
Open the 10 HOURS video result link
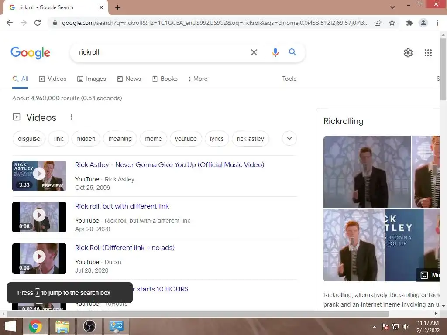[x=161, y=289]
